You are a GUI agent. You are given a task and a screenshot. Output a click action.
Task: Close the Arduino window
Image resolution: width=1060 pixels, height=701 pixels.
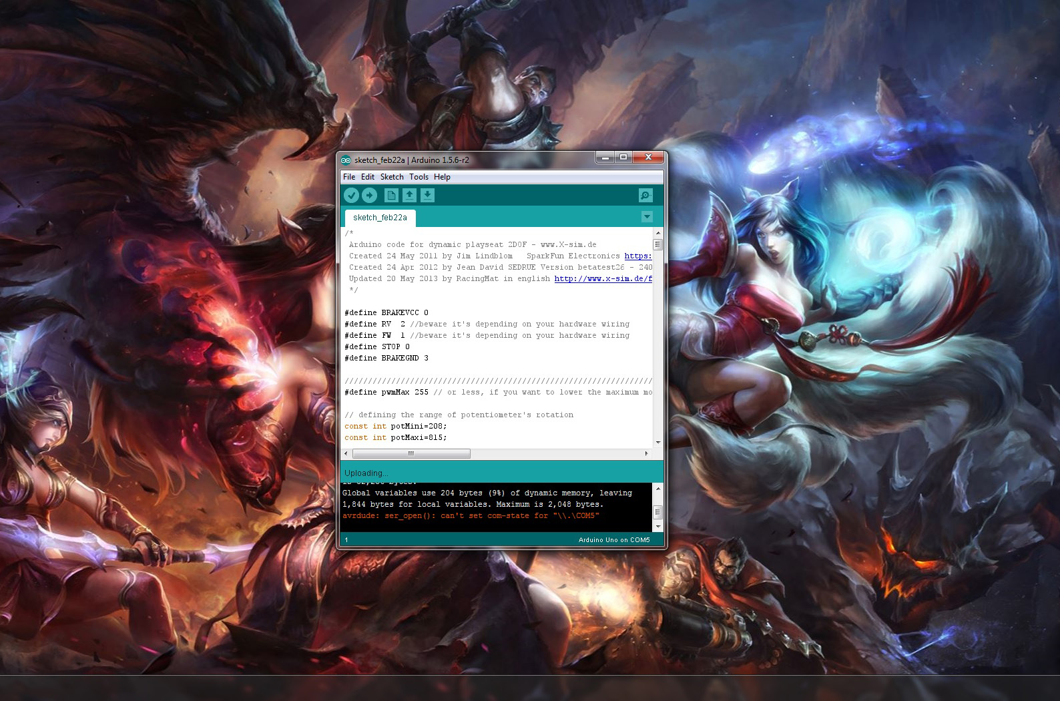(x=648, y=158)
